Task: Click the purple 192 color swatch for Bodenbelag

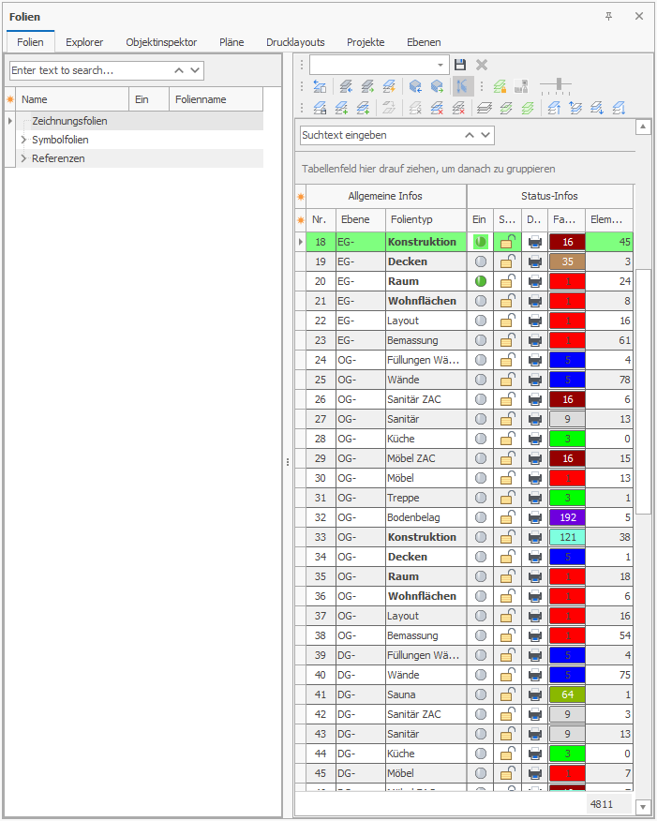Action: point(566,517)
